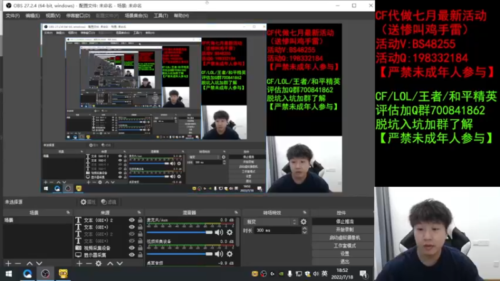The height and width of the screenshot is (281, 500).
Task: Pop out the 转场特效 dock panel
Action: (304, 212)
